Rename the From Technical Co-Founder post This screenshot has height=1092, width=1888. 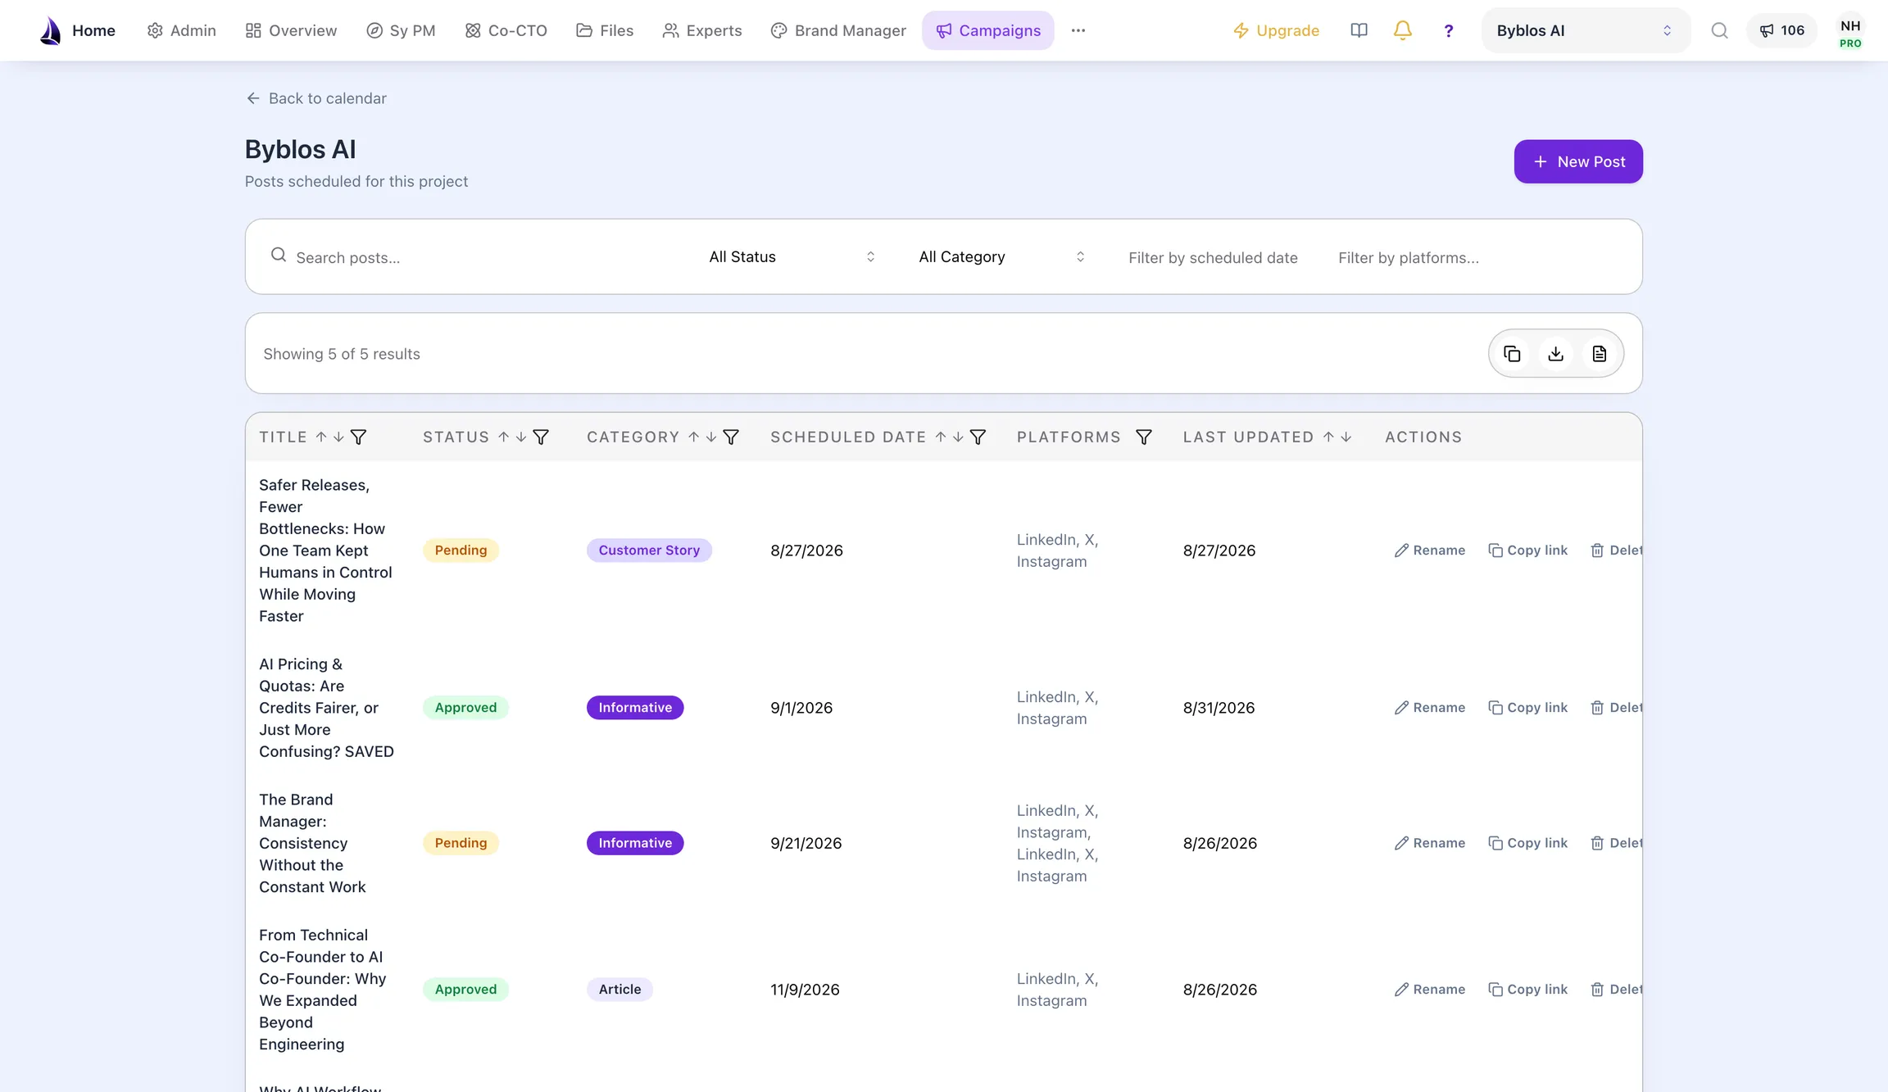click(1430, 990)
